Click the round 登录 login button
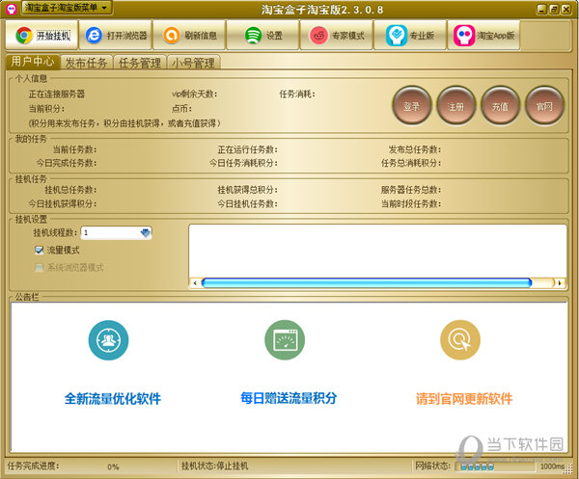The width and height of the screenshot is (579, 479). (412, 106)
